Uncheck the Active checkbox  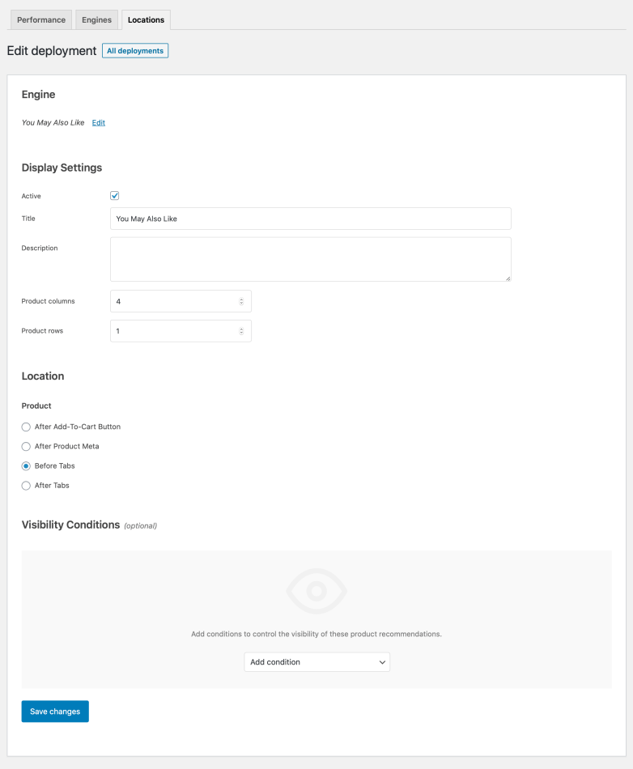115,196
